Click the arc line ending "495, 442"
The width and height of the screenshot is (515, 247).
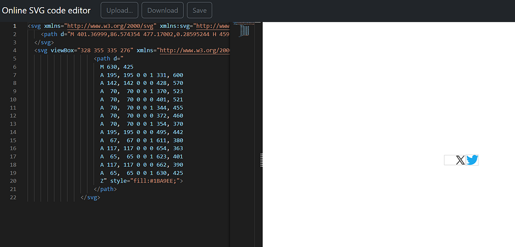[142, 132]
